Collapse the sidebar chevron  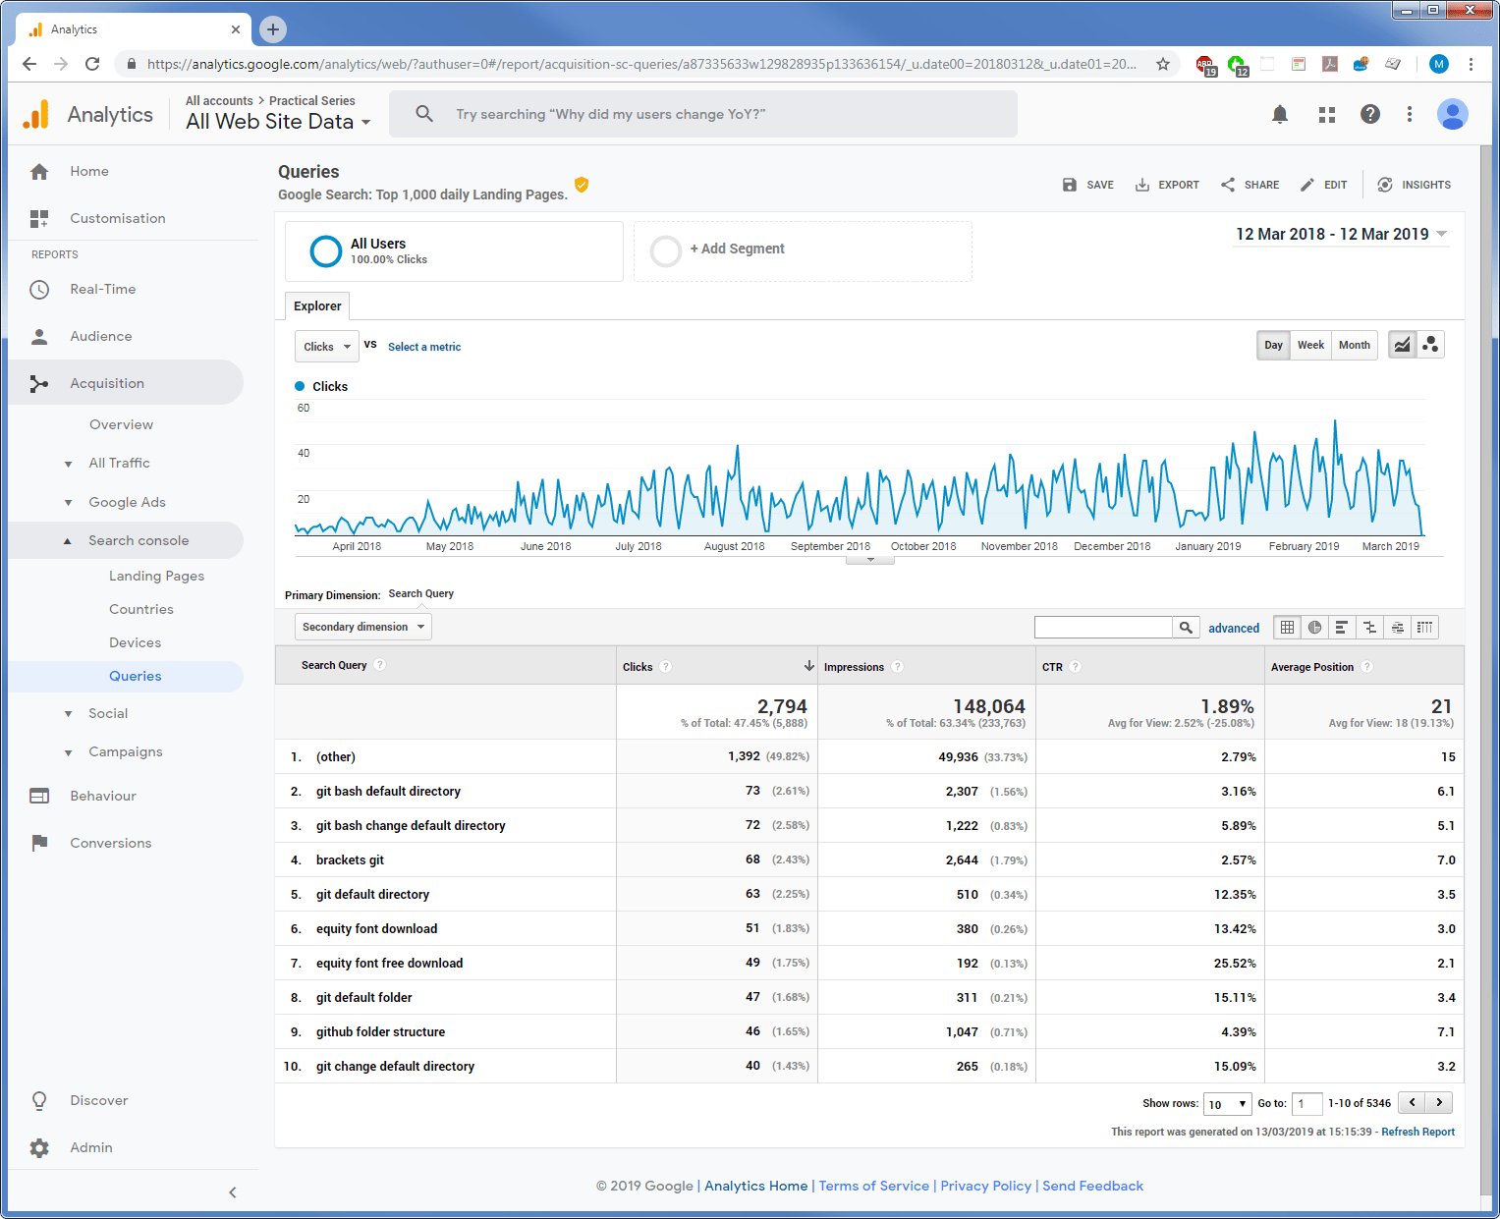pyautogui.click(x=232, y=1192)
